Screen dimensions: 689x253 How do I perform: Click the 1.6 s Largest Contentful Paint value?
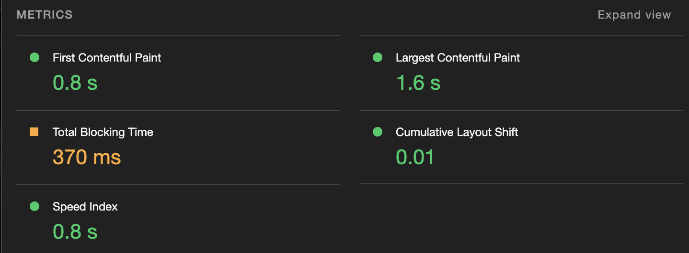coord(418,83)
